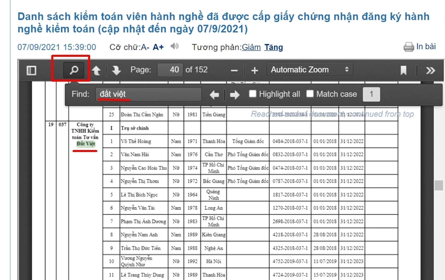Image resolution: width=445 pixels, height=280 pixels.
Task: Click the page number field showing 40
Action: tap(170, 70)
